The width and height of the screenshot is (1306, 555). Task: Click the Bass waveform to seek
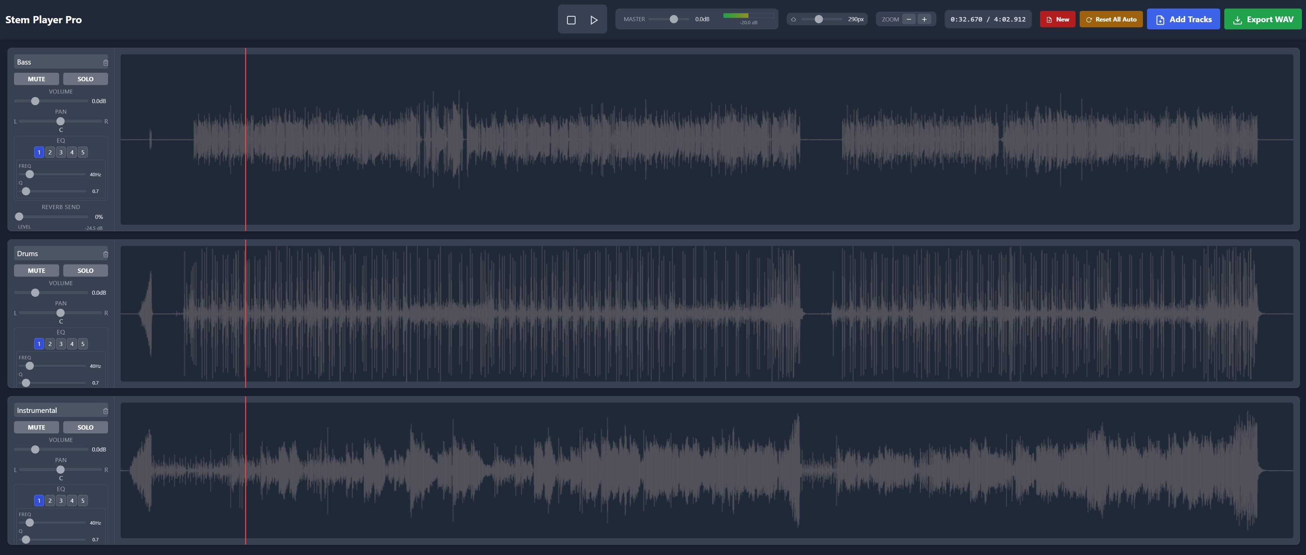click(x=609, y=139)
